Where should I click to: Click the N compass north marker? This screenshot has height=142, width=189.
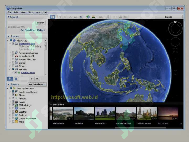pyautogui.click(x=175, y=22)
